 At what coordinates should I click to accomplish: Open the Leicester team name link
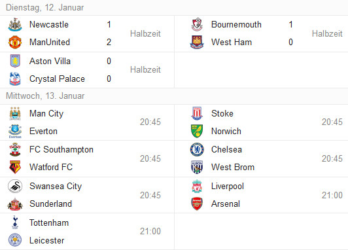[x=47, y=240]
